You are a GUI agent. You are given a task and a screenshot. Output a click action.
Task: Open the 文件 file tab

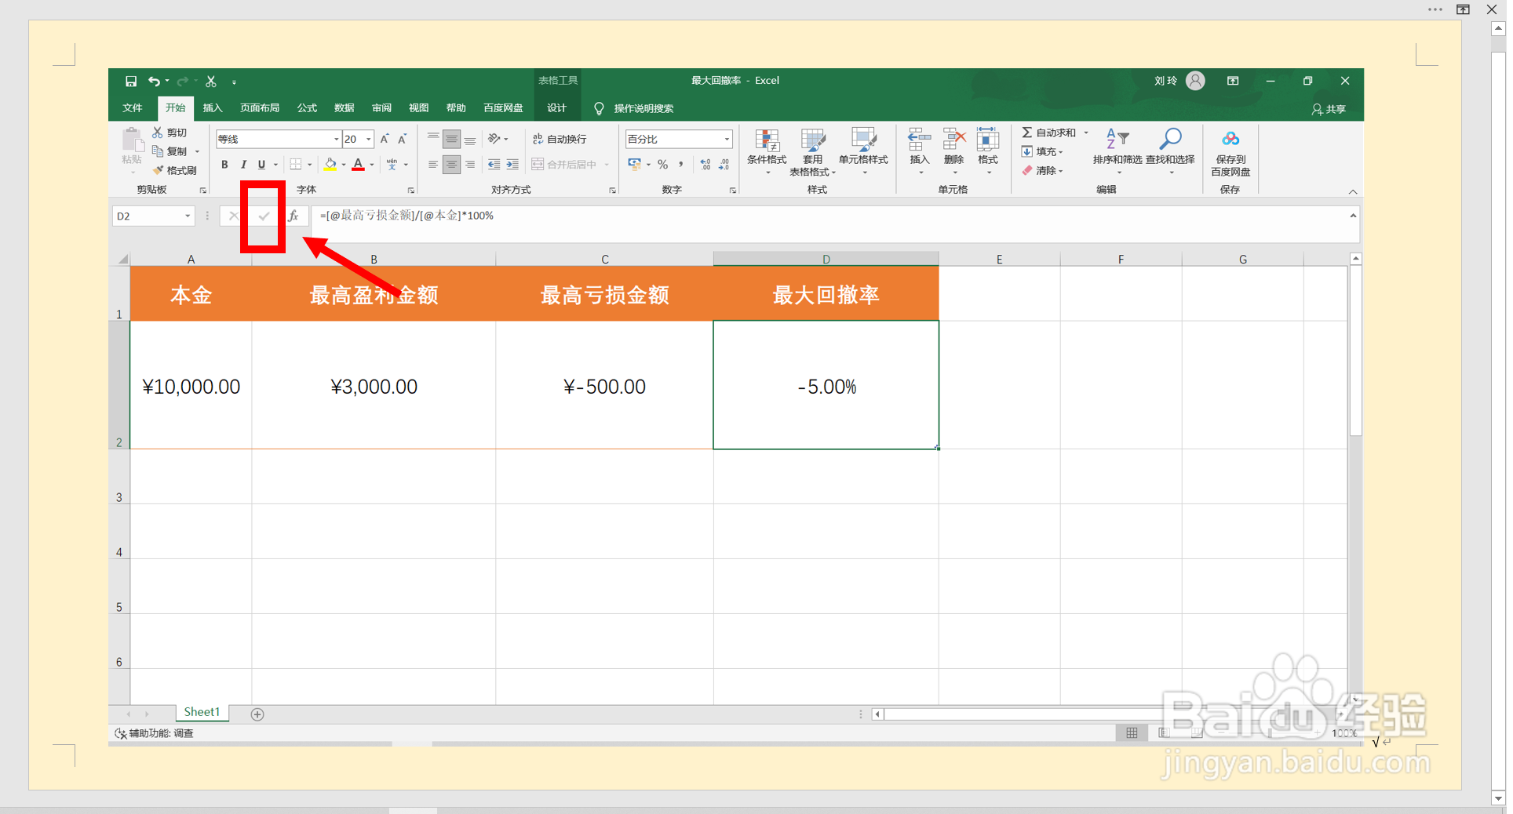coord(133,107)
